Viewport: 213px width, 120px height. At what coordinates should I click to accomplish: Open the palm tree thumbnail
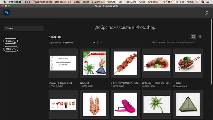(157, 104)
